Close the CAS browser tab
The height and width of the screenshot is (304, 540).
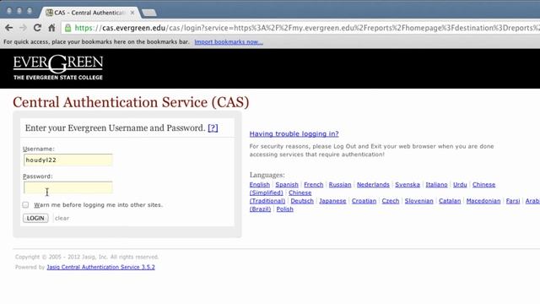[132, 13]
